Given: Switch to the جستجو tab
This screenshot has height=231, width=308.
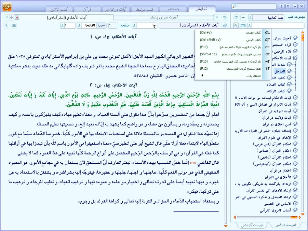Looking at the screenshot, I should [x=173, y=9].
